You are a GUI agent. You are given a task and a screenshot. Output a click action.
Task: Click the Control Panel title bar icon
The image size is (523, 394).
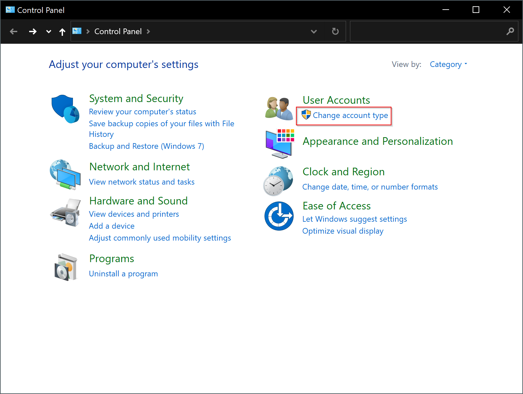tap(10, 10)
